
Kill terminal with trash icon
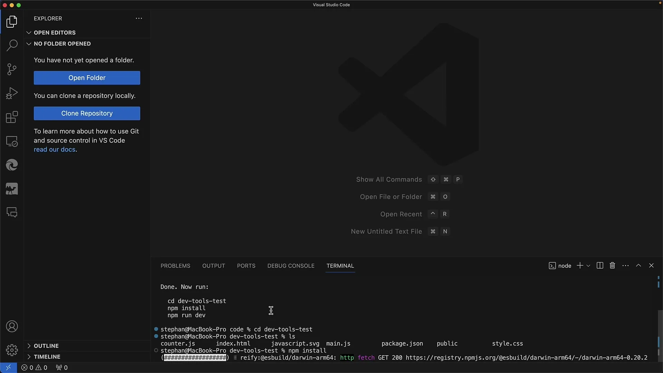[x=612, y=266]
